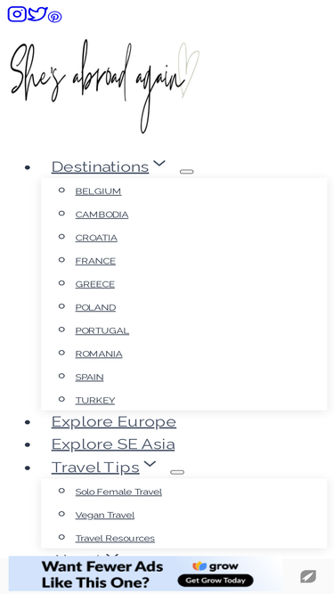Choose Cambodia in the submenu
Image resolution: width=334 pixels, height=594 pixels.
[102, 215]
